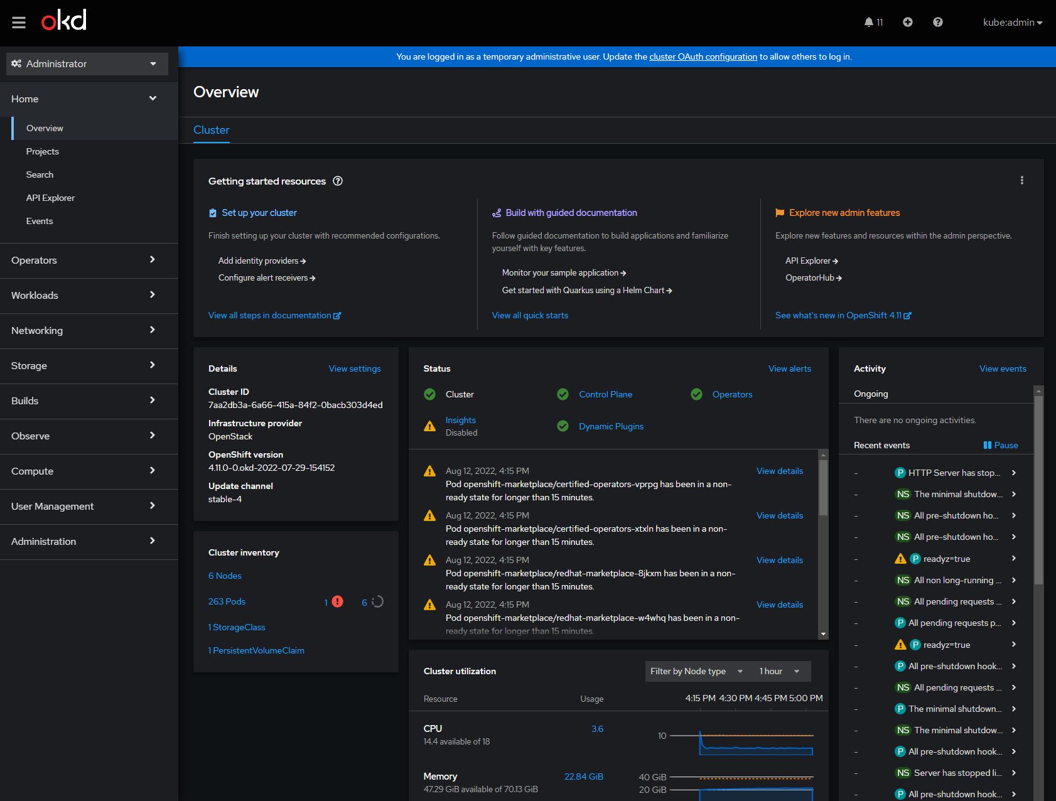Screen dimensions: 1056x801
Task: Collapse sidebar using the hamburger icon
Action: [x=18, y=22]
